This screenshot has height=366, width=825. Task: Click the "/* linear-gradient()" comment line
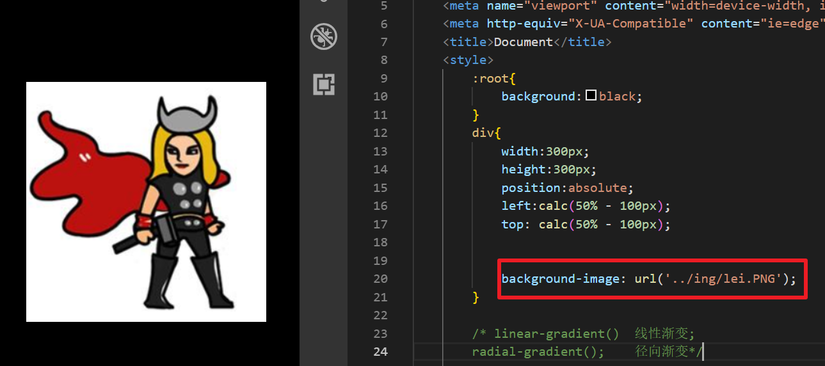point(583,333)
